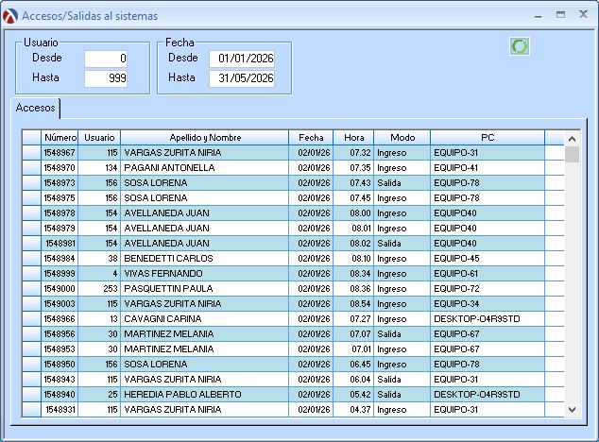The image size is (599, 442).
Task: Click the Modo column header
Action: click(x=402, y=138)
